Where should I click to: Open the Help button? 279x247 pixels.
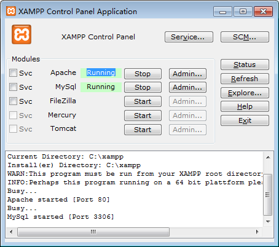coord(245,106)
